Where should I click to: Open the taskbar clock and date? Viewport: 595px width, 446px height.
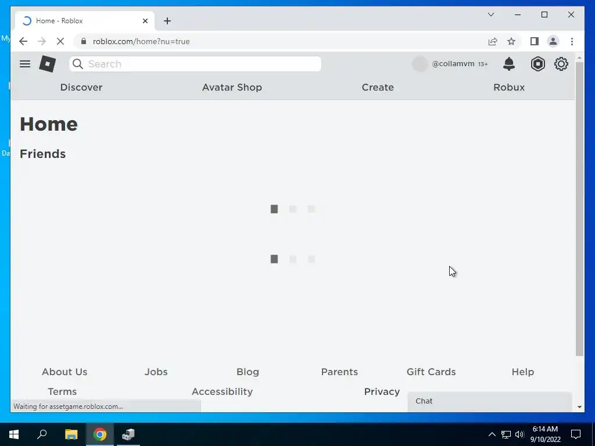(545, 434)
